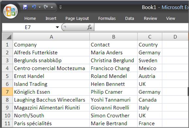The width and height of the screenshot is (189, 128).
Task: Click the Undo arrow icon
Action: tap(34, 7)
